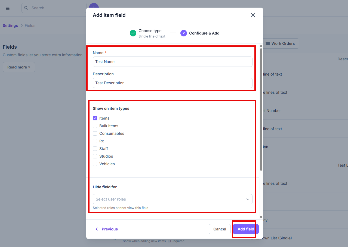Click the Fields page heading
Viewport: 348px width, 247px height.
coord(10,47)
